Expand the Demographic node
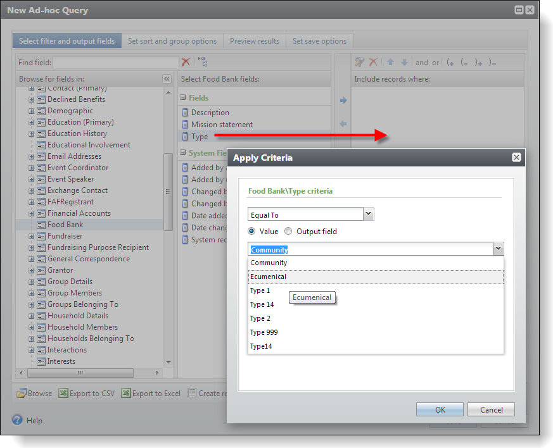This screenshot has width=553, height=448. click(x=32, y=111)
